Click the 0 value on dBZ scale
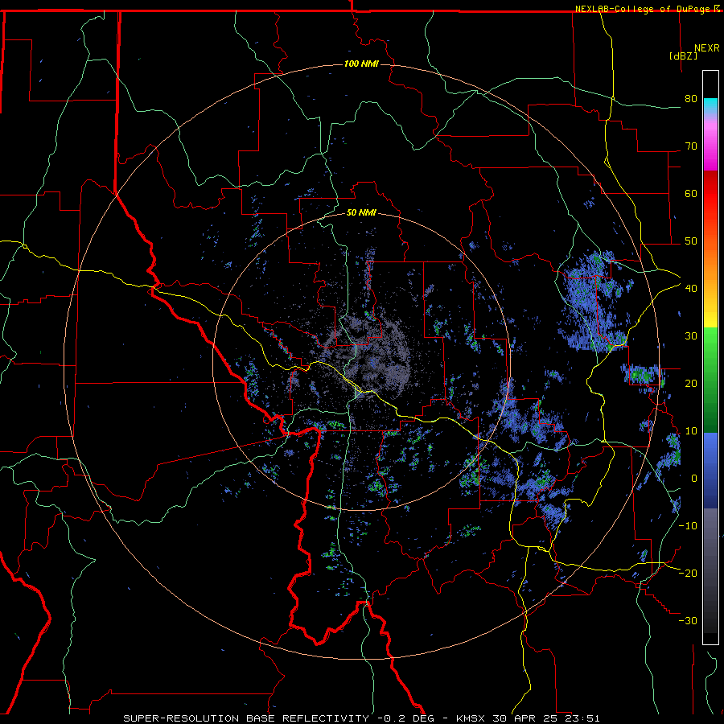 click(694, 479)
